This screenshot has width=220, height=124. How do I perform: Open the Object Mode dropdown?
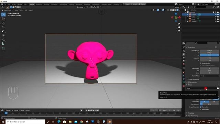tap(7, 10)
